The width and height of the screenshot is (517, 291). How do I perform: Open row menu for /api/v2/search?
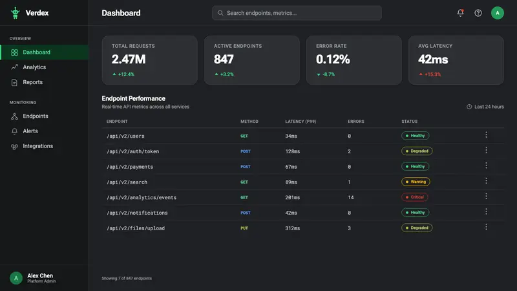[486, 181]
